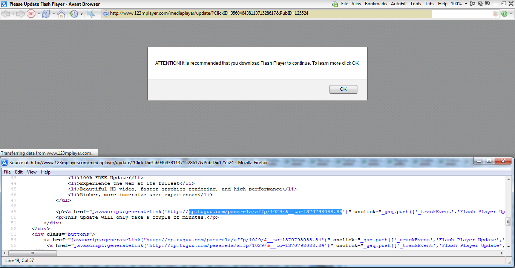Screen dimensions: 515x268
Task: Open the View menu in the source window
Action: point(32,172)
